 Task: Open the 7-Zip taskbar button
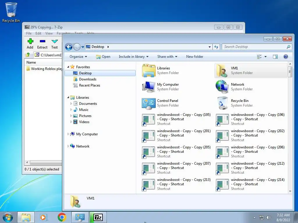pyautogui.click(x=98, y=217)
